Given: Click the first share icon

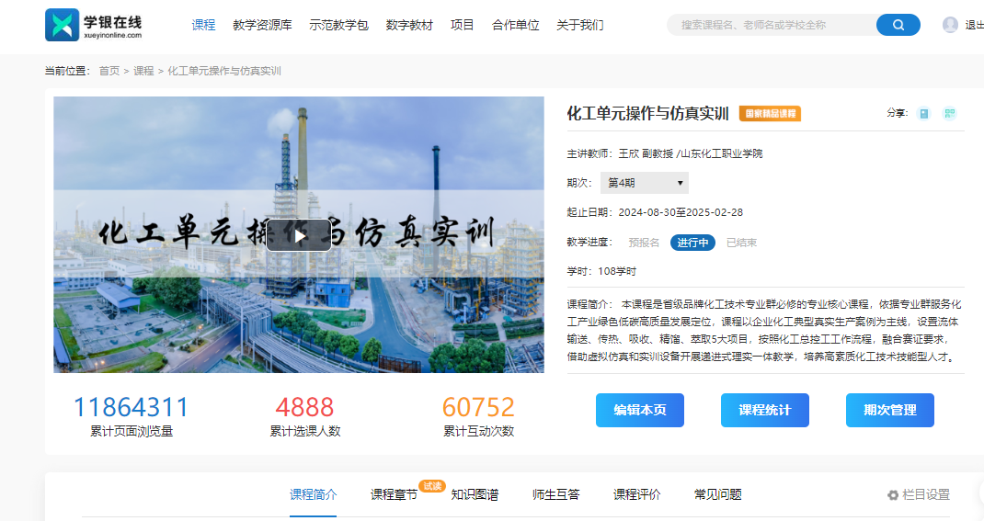Looking at the screenshot, I should click(924, 113).
